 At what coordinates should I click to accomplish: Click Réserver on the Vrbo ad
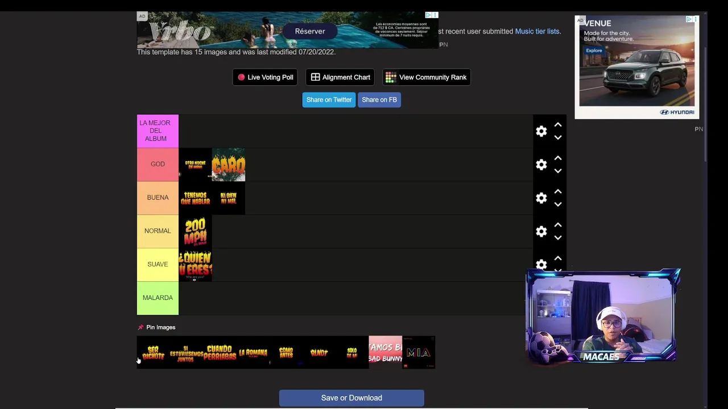(310, 31)
